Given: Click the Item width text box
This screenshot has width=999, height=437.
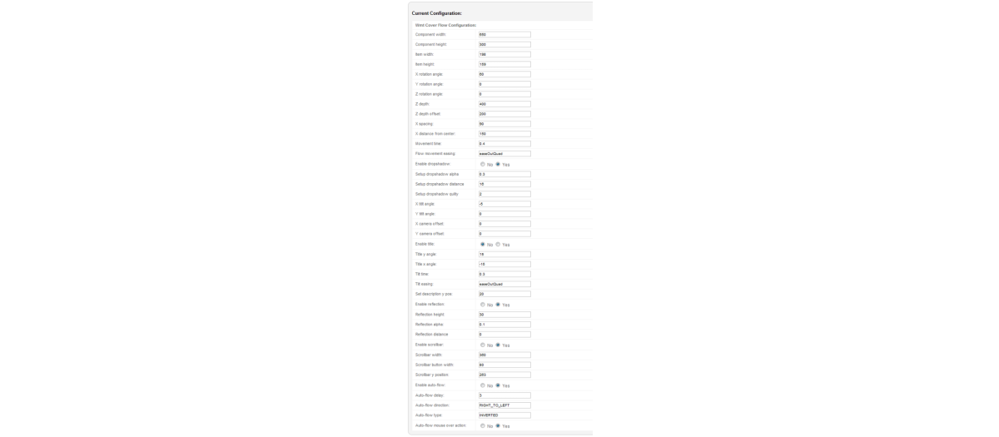Looking at the screenshot, I should [504, 54].
